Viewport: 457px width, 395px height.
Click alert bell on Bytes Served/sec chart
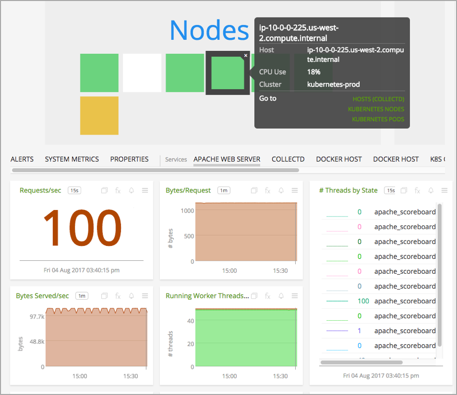point(131,296)
